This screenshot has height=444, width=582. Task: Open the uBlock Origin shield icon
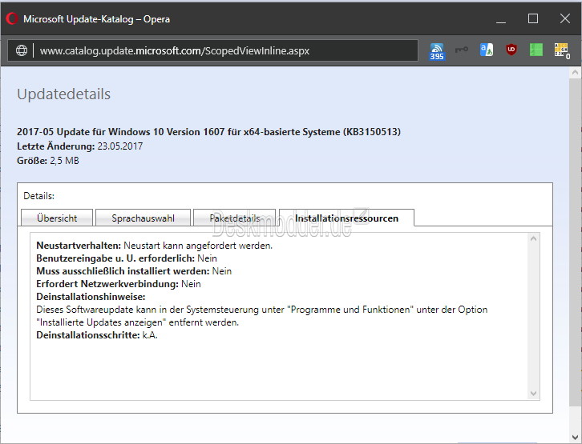511,50
